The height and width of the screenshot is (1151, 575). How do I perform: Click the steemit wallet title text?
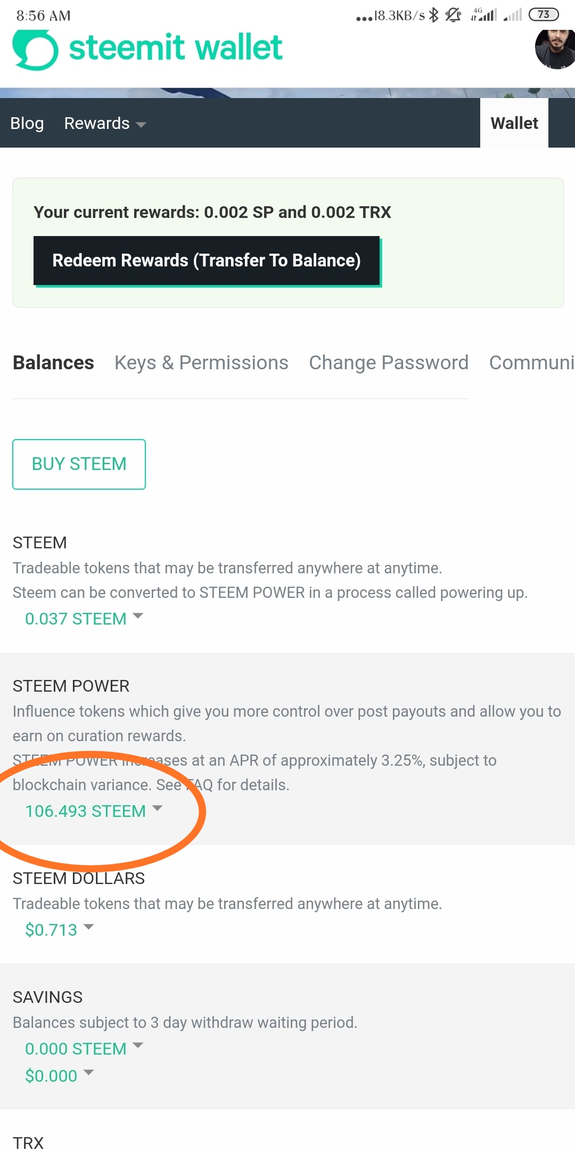tap(176, 48)
